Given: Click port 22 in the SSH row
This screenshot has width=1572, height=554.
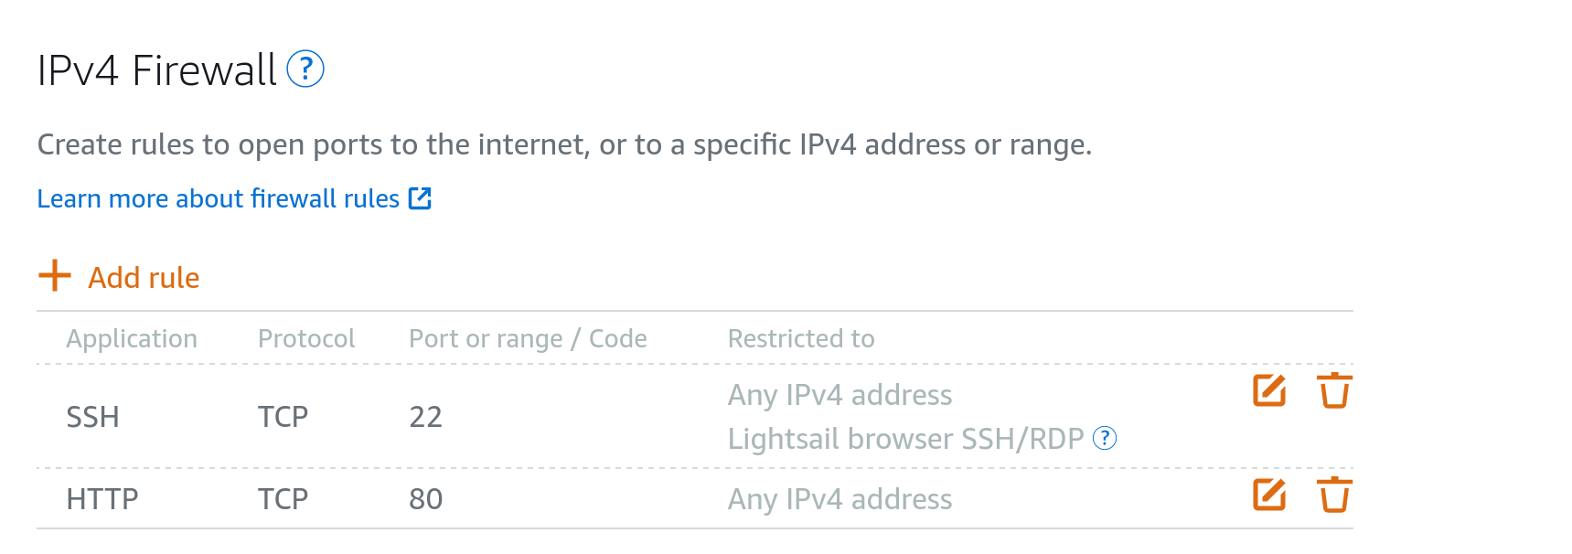Looking at the screenshot, I should point(425,417).
